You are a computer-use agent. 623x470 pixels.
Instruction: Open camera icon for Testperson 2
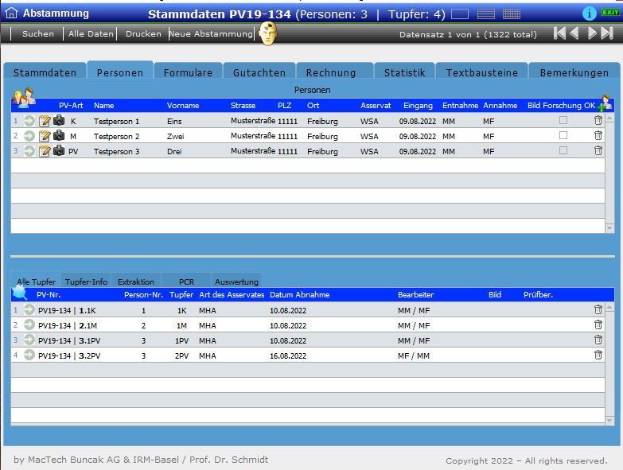coord(59,135)
